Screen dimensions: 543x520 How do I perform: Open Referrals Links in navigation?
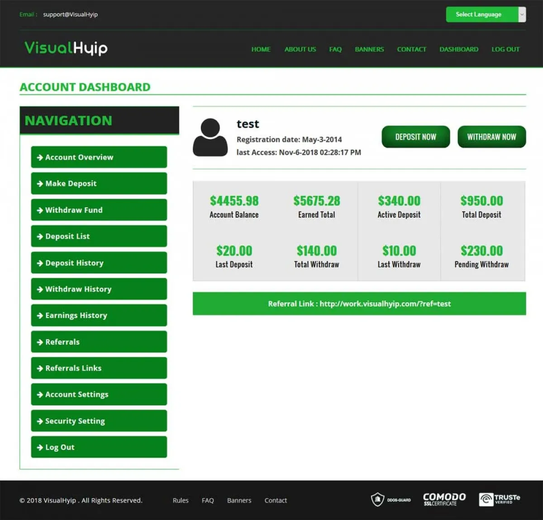tap(99, 368)
